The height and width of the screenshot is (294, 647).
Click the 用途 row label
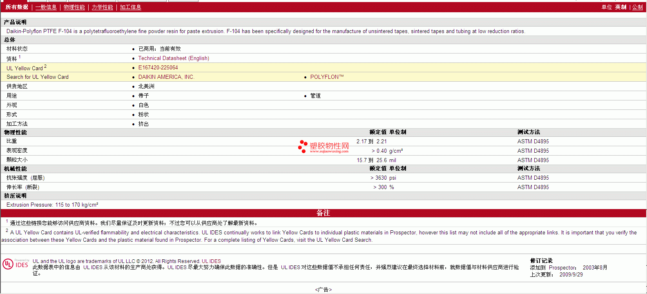pyautogui.click(x=12, y=96)
